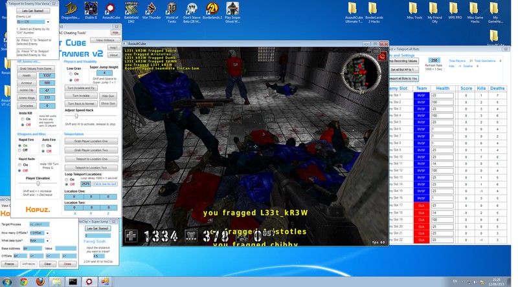Click the Player Elevation slider handle
518x287 pixels.
[x=38, y=184]
